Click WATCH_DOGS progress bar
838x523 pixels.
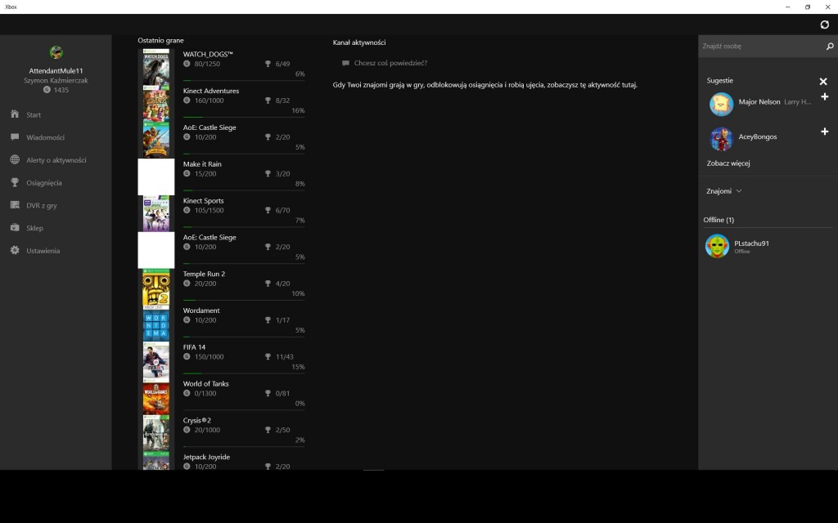pos(244,81)
